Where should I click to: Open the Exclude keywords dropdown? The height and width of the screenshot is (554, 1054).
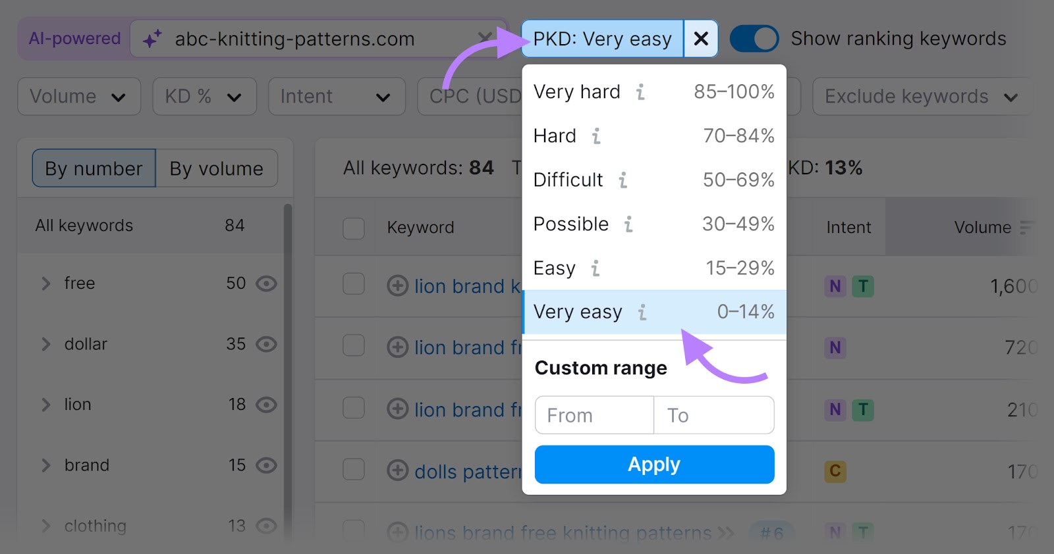click(921, 96)
